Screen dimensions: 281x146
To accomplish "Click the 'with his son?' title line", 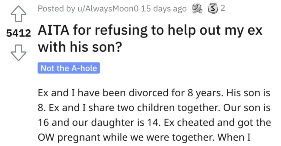I will 80,47.
